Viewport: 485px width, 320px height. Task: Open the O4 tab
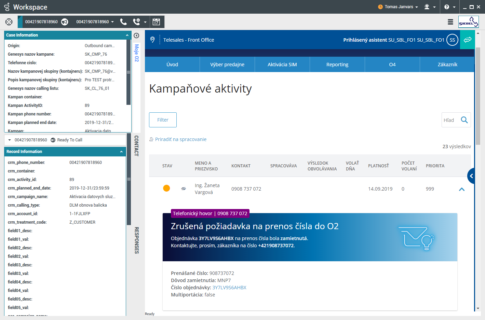tap(392, 65)
